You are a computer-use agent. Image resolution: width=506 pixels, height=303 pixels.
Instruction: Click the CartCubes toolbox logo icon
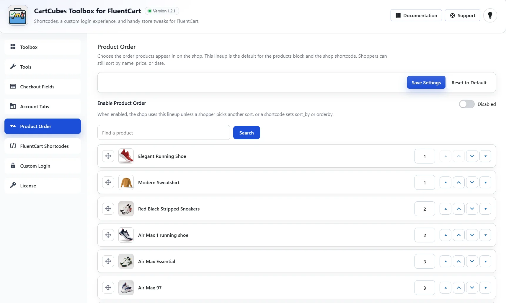(x=18, y=15)
